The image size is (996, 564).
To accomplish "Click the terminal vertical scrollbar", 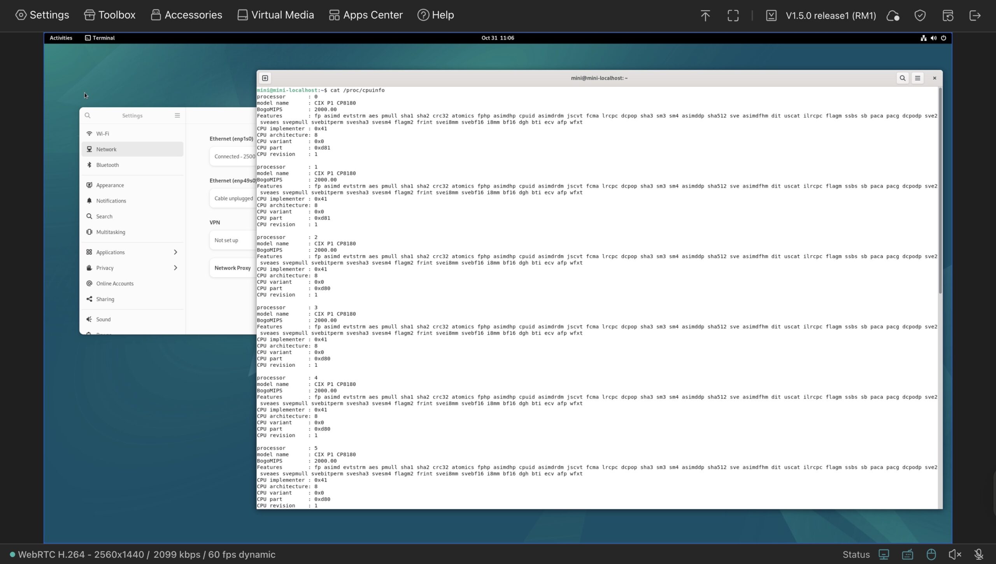I will 940,191.
